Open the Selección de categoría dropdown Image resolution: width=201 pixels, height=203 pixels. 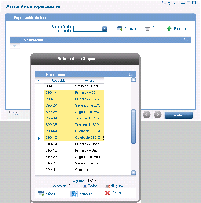104,28
